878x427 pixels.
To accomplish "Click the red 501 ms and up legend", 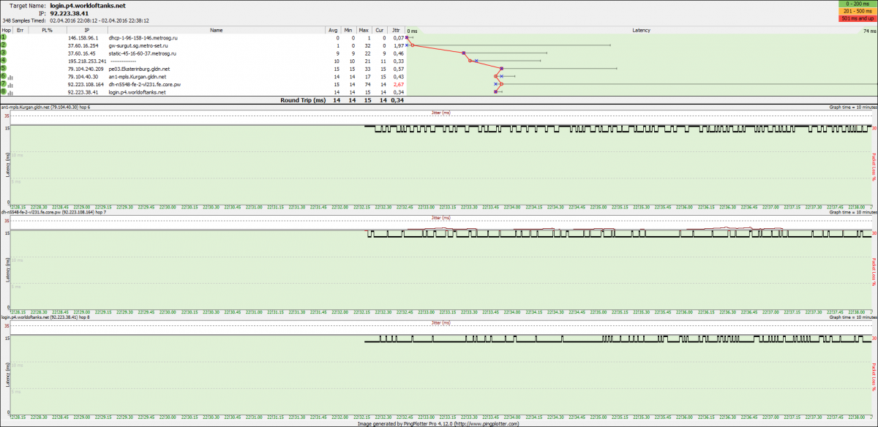I will click(858, 18).
